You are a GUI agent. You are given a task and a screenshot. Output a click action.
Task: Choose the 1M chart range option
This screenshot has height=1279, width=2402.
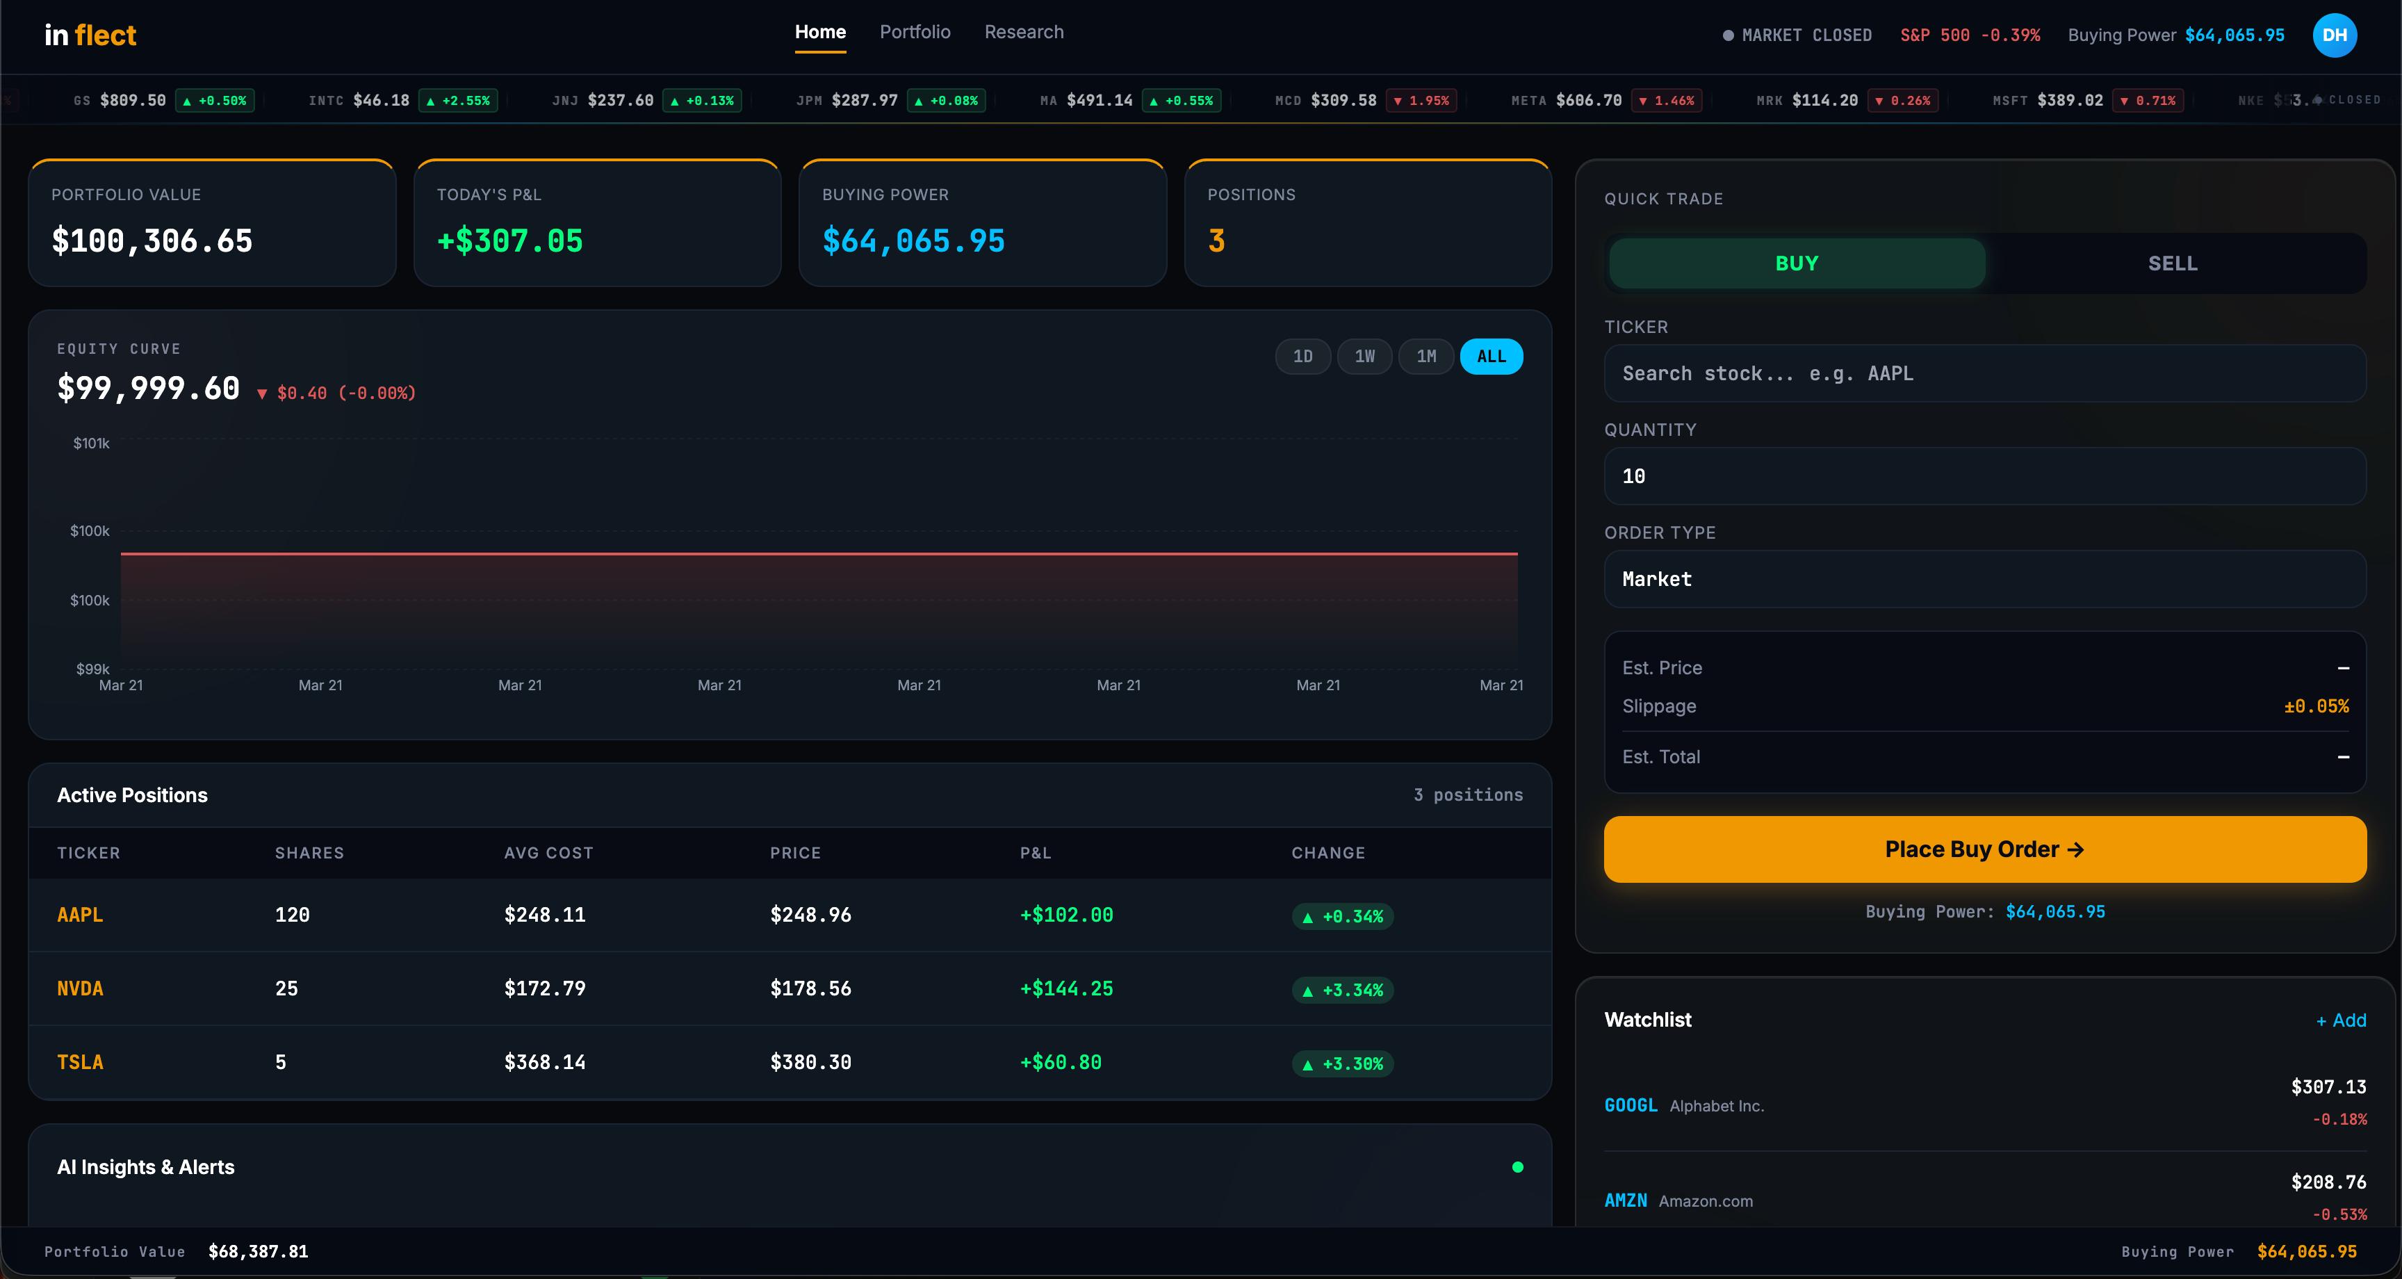(x=1425, y=357)
